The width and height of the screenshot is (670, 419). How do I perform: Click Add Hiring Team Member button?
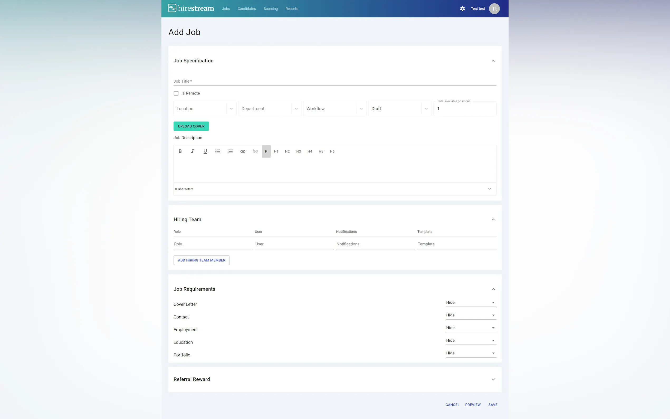pos(201,260)
